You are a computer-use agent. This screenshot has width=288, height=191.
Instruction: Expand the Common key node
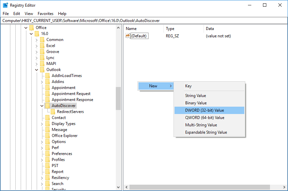(37, 40)
